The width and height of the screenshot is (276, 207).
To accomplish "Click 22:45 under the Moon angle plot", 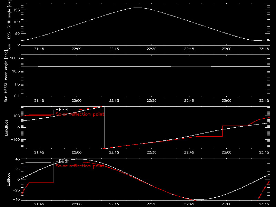I will [189, 101].
